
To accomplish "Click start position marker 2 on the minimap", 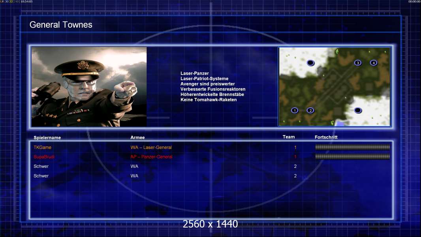I will pos(310,110).
